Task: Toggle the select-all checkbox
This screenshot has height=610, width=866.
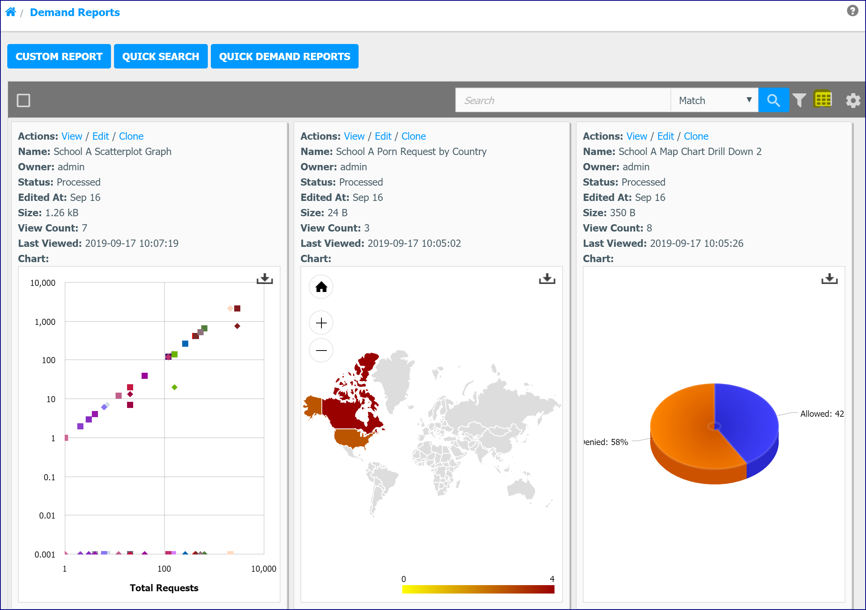Action: (x=23, y=101)
